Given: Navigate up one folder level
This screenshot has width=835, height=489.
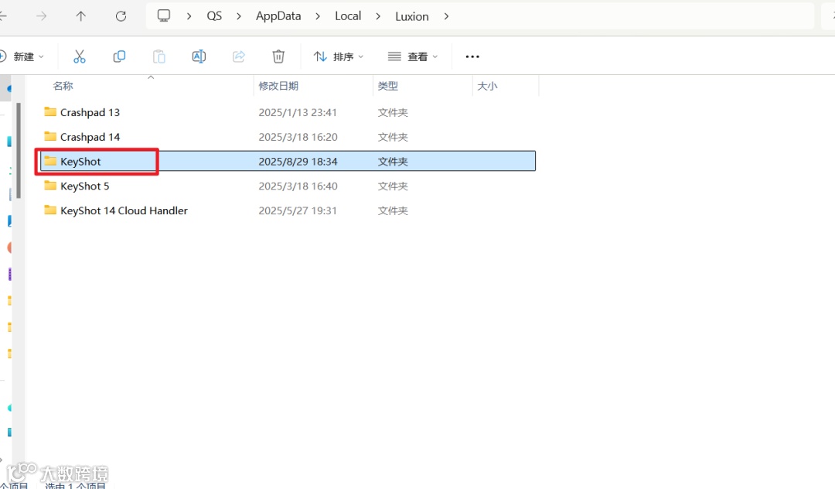Looking at the screenshot, I should pyautogui.click(x=81, y=16).
